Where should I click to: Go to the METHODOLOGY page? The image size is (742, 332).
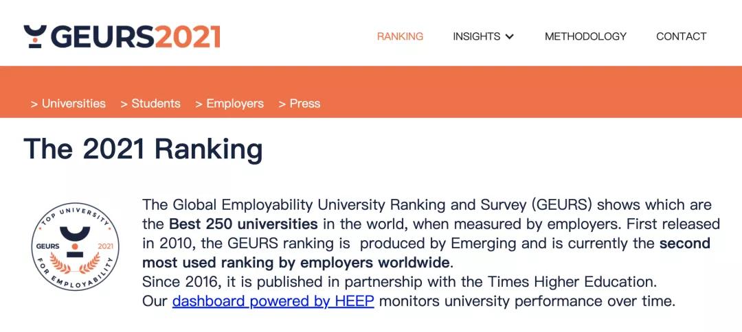585,36
